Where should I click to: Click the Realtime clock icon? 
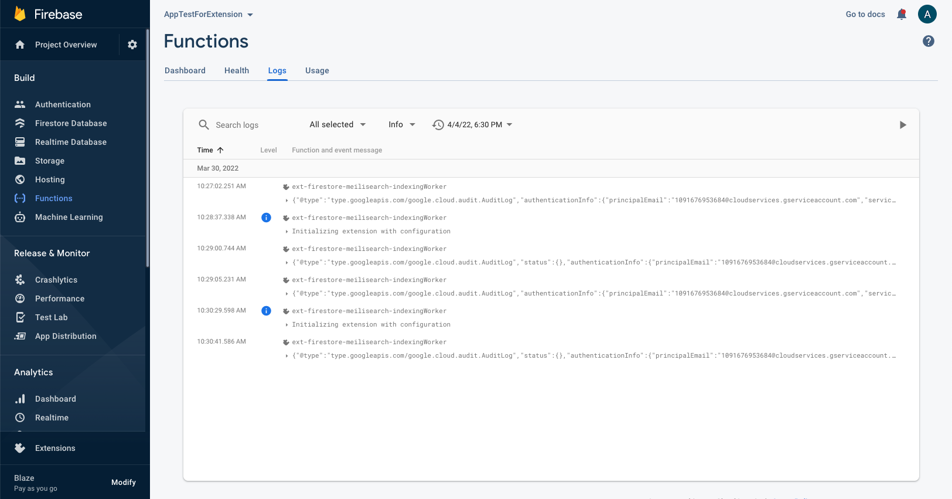point(20,417)
